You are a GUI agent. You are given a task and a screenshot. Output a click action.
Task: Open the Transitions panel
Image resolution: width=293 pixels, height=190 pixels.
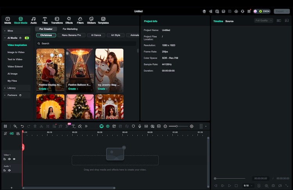[x=57, y=20]
